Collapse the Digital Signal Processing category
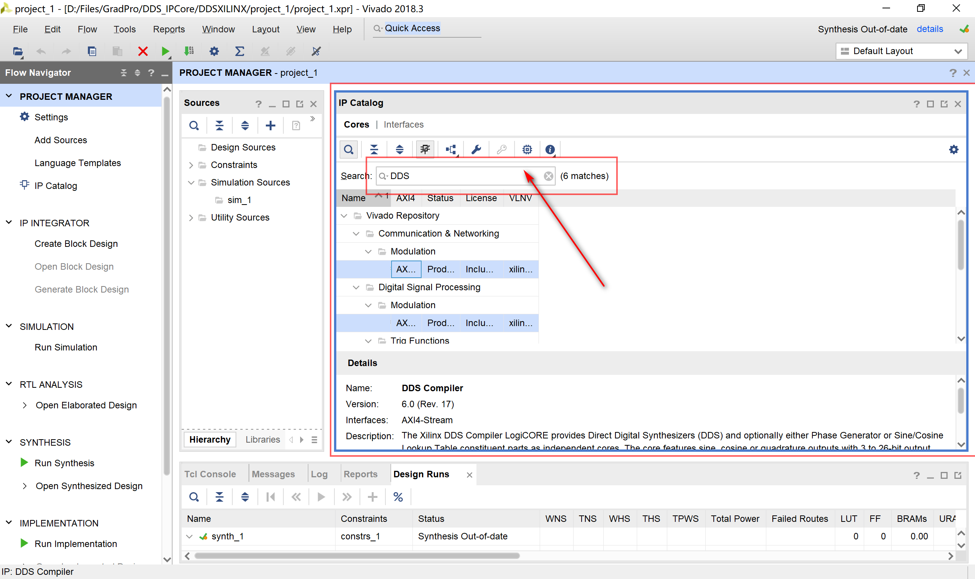The image size is (975, 579). point(356,288)
